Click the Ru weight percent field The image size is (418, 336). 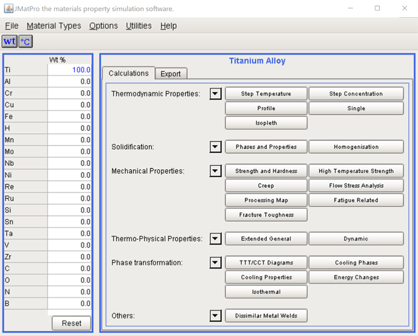69,198
